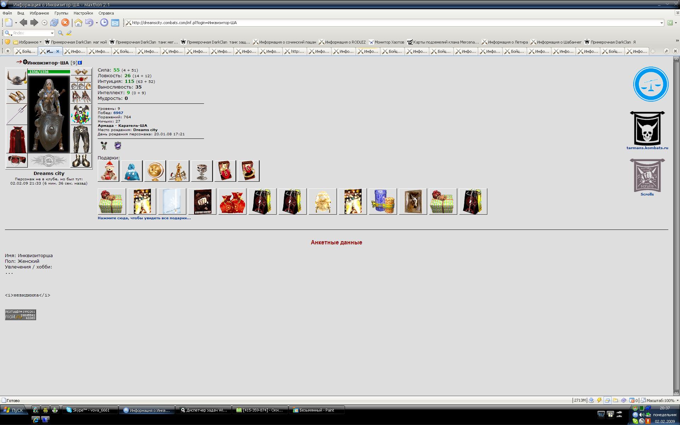Open the Избранное menu in menu bar
This screenshot has width=680, height=425.
(x=39, y=13)
